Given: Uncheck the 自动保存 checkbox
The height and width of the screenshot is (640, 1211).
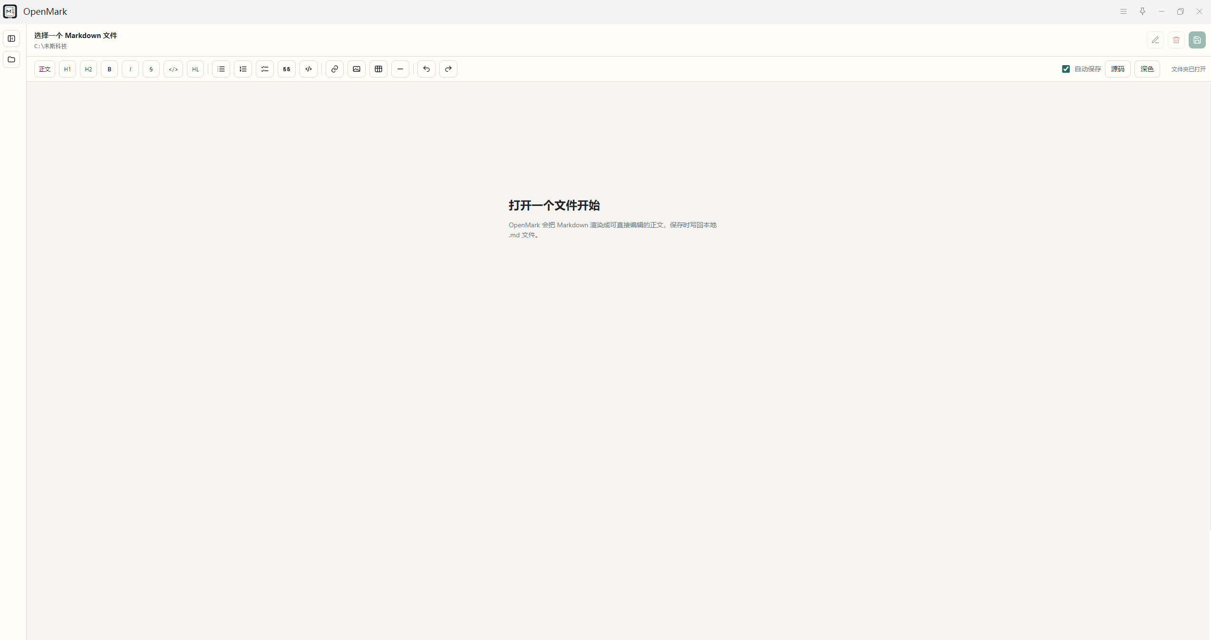Looking at the screenshot, I should (1066, 69).
